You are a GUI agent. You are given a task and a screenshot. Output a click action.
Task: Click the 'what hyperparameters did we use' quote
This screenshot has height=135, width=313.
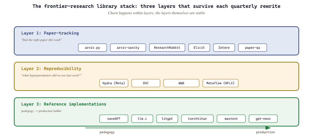[51, 75]
